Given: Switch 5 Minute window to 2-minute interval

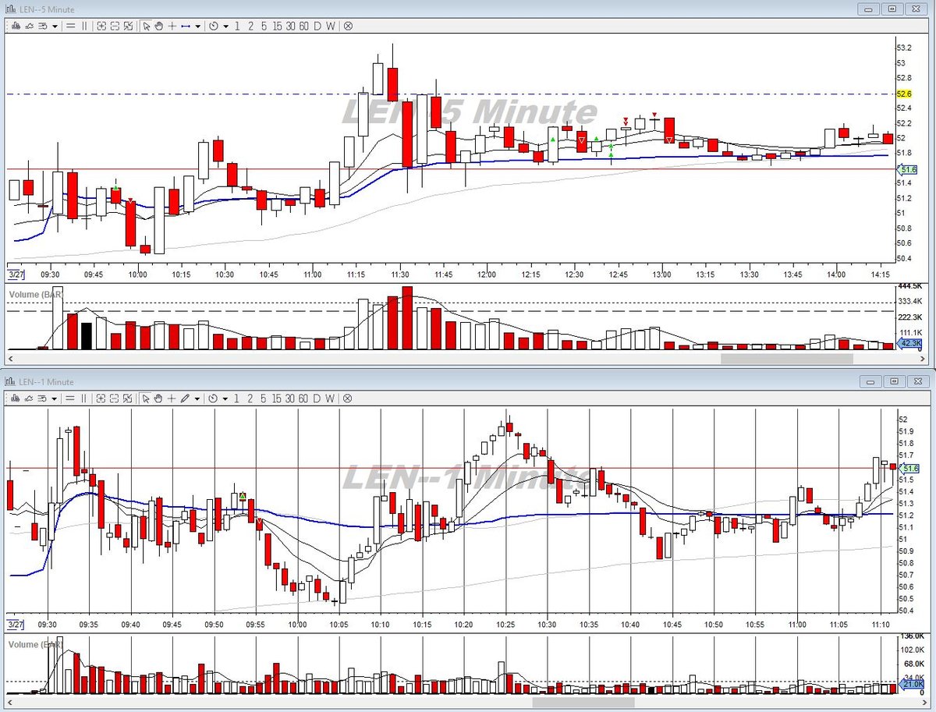Looking at the screenshot, I should point(250,26).
